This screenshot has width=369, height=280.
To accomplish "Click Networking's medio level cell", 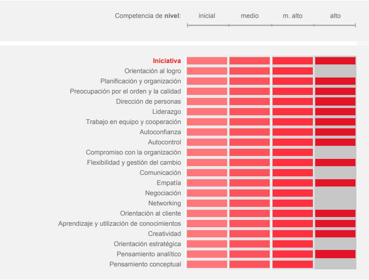I will (249, 203).
